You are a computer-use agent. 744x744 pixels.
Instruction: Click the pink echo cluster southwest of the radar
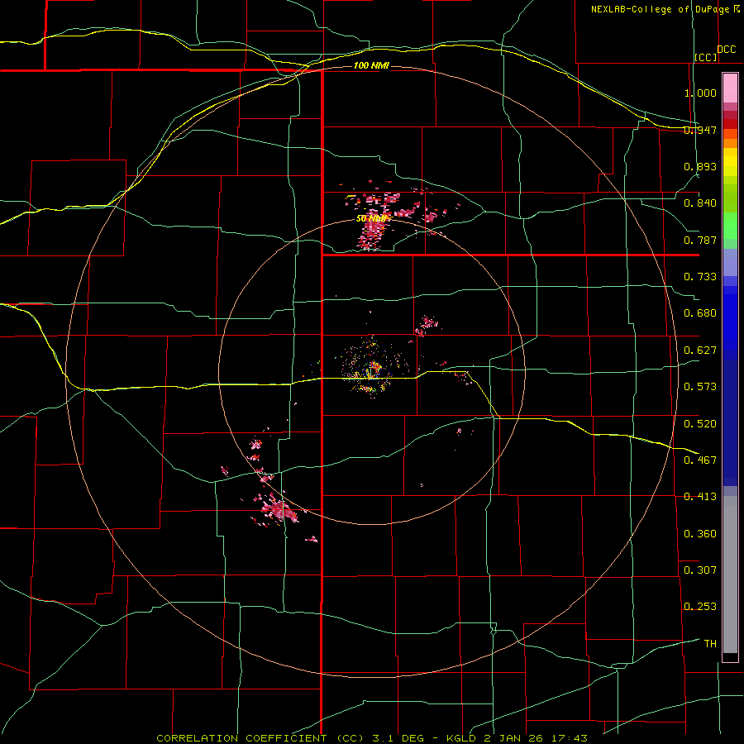point(279,509)
